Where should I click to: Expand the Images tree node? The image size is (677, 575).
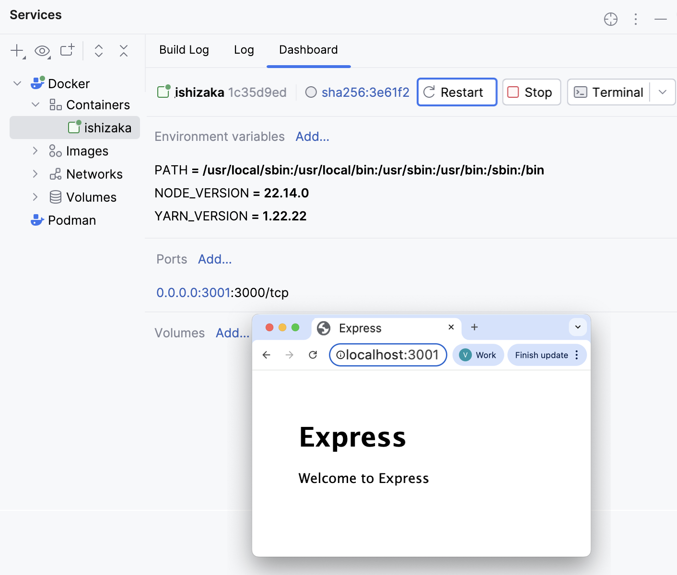tap(35, 151)
